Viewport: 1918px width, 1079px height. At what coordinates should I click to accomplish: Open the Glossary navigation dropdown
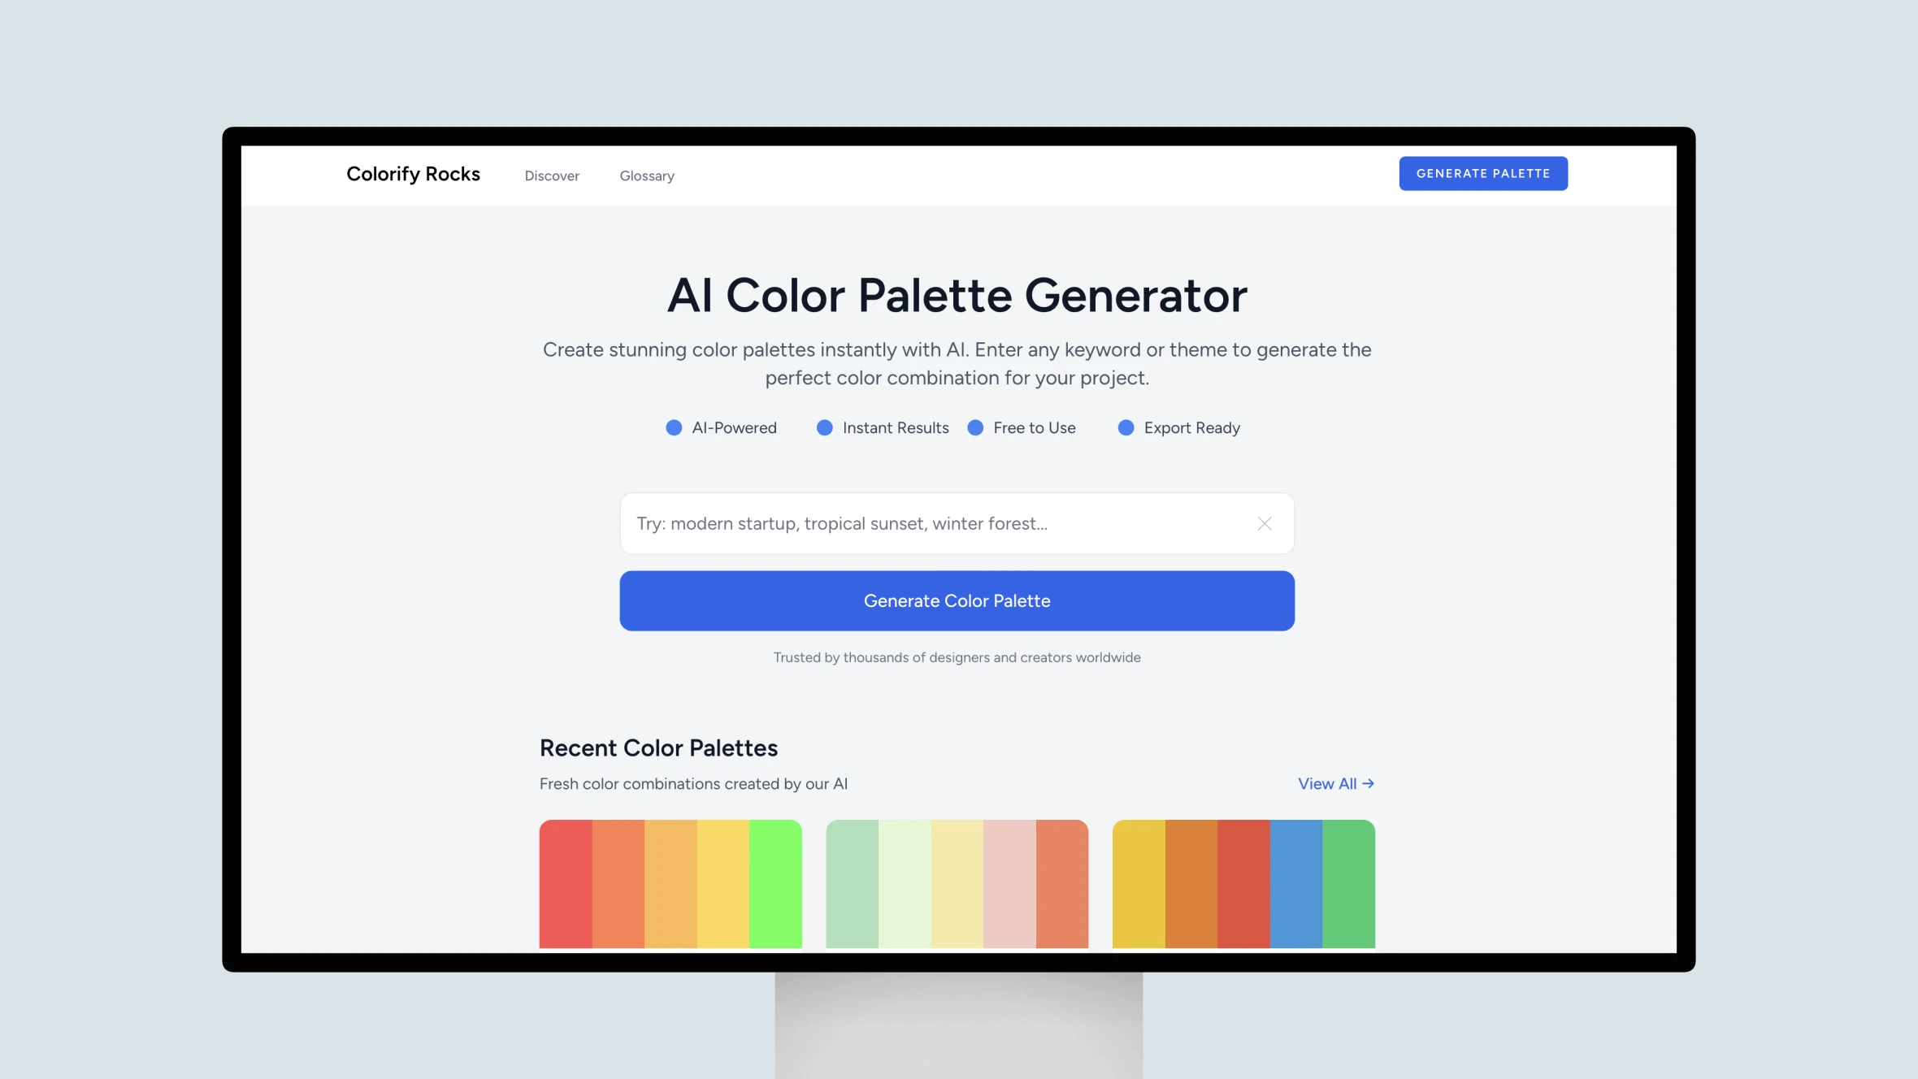click(647, 174)
